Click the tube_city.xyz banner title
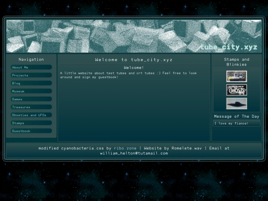This screenshot has width=268, height=201. point(229,47)
